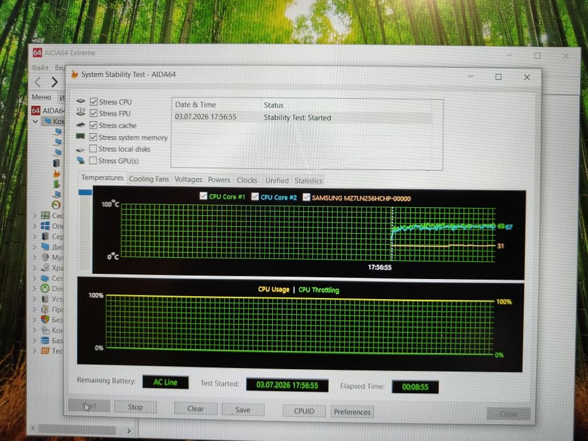Enable the Stress GPU(s) checkbox
588x441 pixels.
[93, 161]
